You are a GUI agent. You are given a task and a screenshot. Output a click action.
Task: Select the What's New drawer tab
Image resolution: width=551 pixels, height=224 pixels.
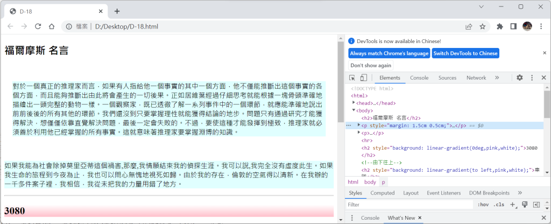(401, 218)
